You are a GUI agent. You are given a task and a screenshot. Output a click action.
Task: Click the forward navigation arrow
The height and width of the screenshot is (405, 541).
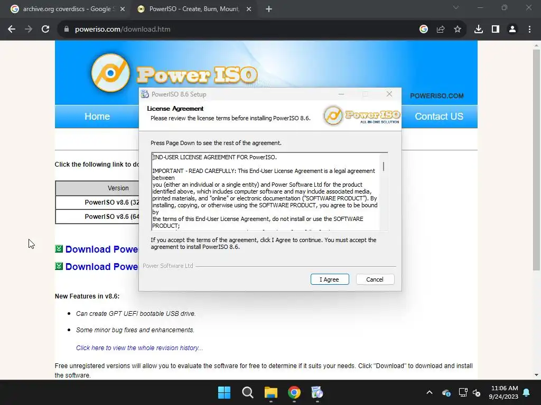(29, 30)
